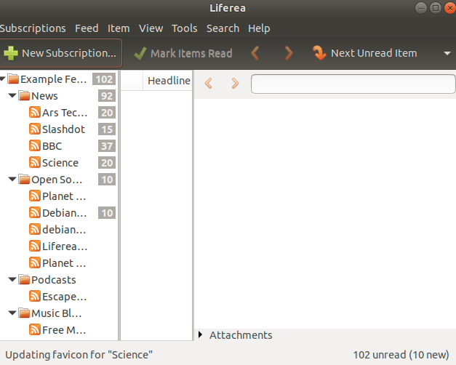This screenshot has height=365, width=456.
Task: Open the Item menu
Action: (x=119, y=28)
